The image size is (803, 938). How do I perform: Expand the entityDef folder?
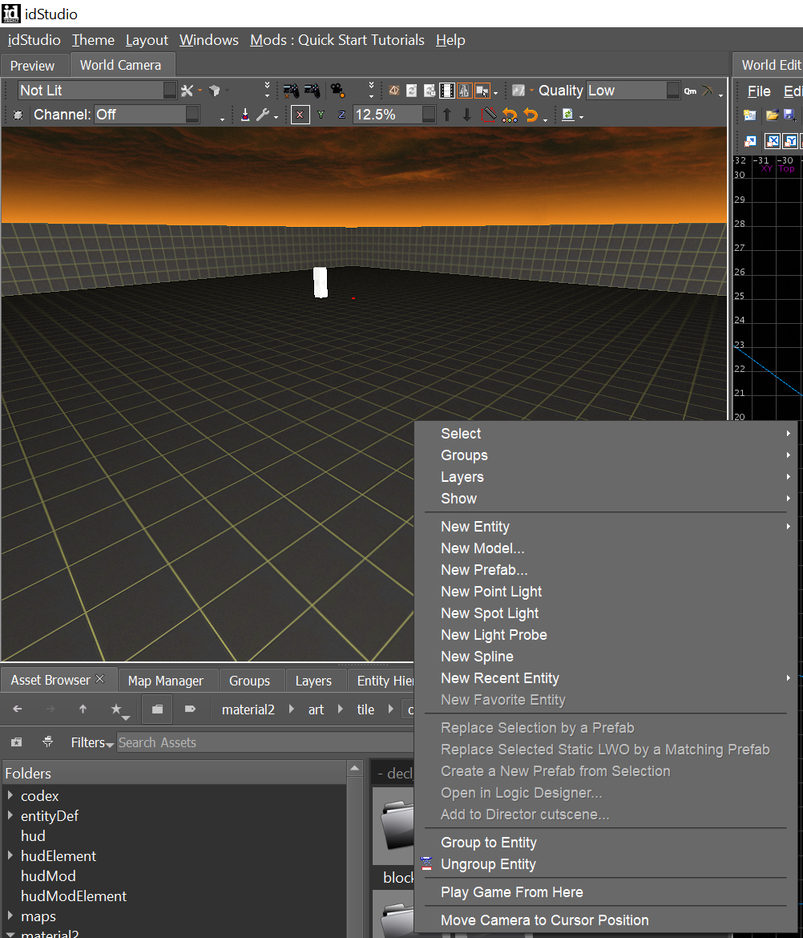10,815
